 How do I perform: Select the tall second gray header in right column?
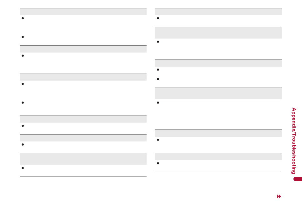coord(218,33)
